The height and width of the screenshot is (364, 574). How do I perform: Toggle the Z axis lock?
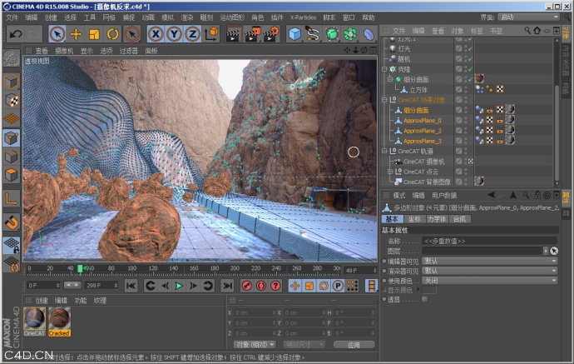192,34
